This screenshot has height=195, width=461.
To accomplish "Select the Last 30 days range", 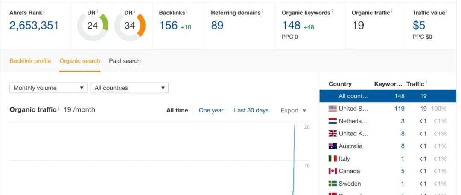I will click(x=251, y=111).
